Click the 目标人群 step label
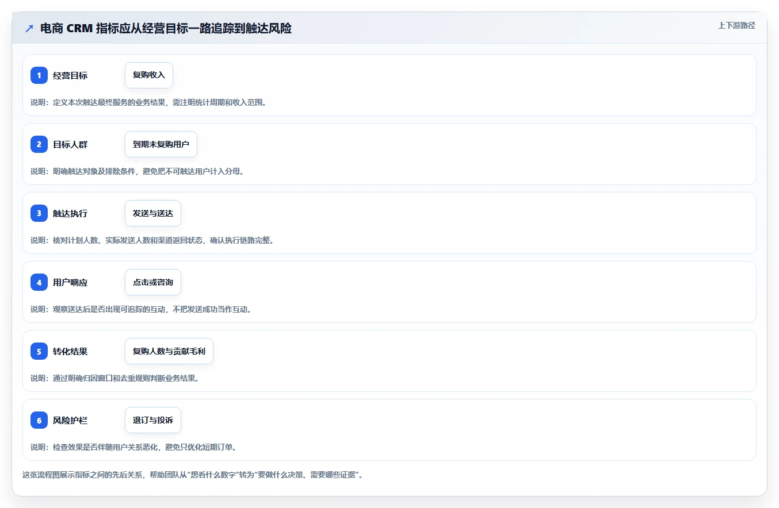779x508 pixels. point(70,144)
